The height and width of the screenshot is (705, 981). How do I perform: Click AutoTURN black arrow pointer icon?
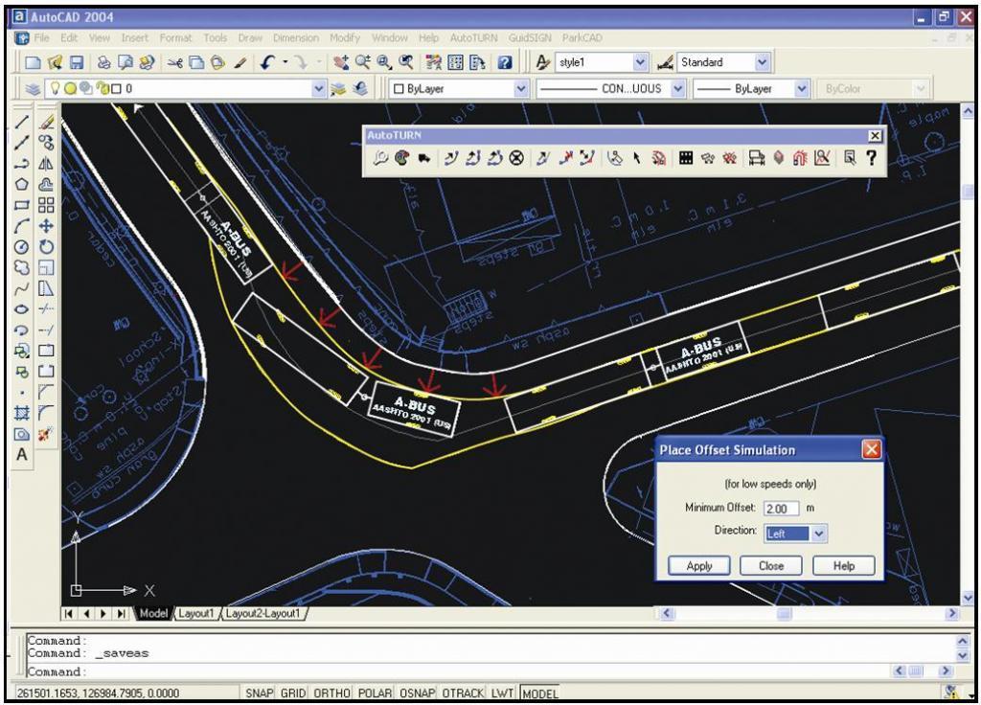coord(637,158)
